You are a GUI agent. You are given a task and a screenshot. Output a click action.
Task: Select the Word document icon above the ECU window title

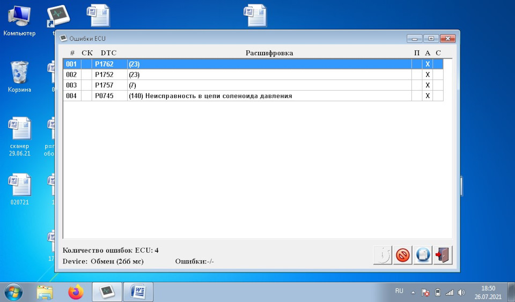coord(98,15)
